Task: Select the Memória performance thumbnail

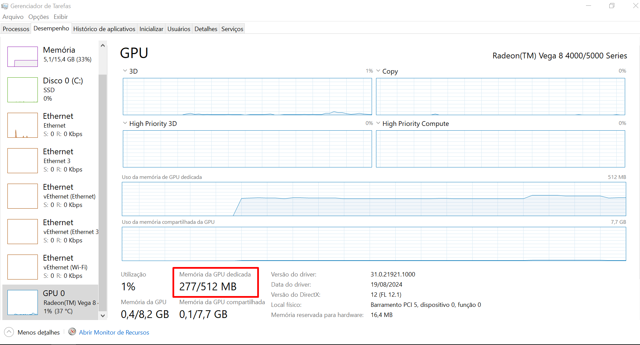Action: click(23, 57)
